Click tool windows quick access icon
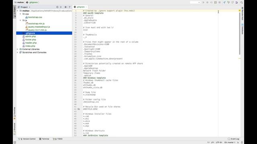Image resolution: width=257 pixels, height=144 pixels. (15, 142)
